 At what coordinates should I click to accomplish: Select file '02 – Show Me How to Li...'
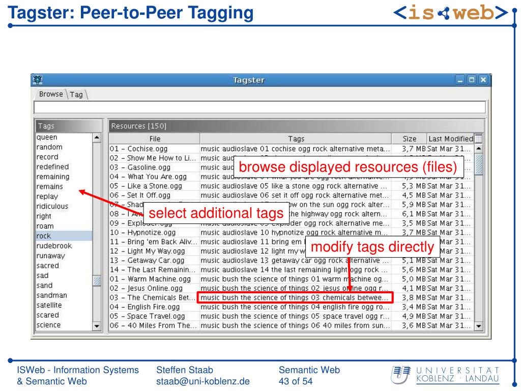coord(154,158)
